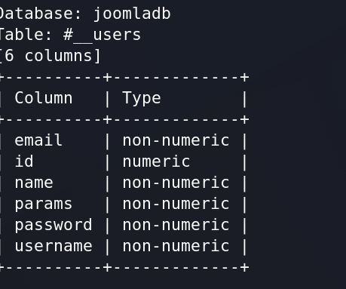Click the database name joomladb
Screen dimensions: 346x289
(x=132, y=14)
